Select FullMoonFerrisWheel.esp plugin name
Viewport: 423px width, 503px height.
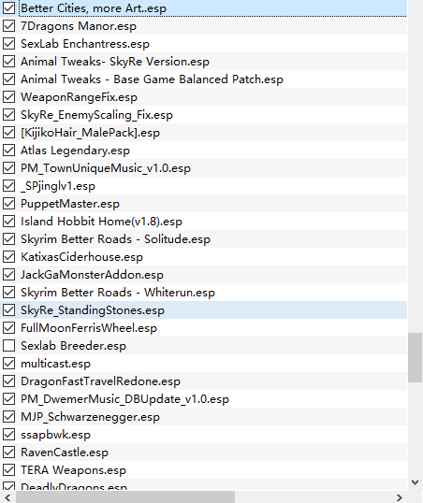(89, 327)
